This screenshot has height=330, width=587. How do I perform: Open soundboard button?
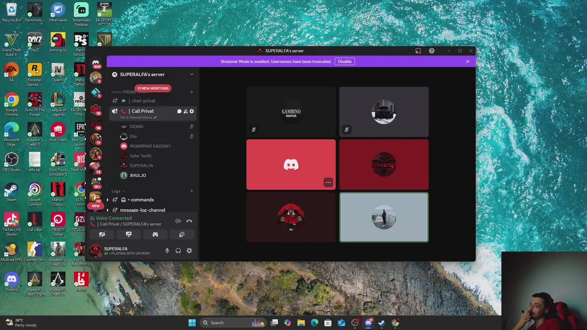click(x=182, y=234)
